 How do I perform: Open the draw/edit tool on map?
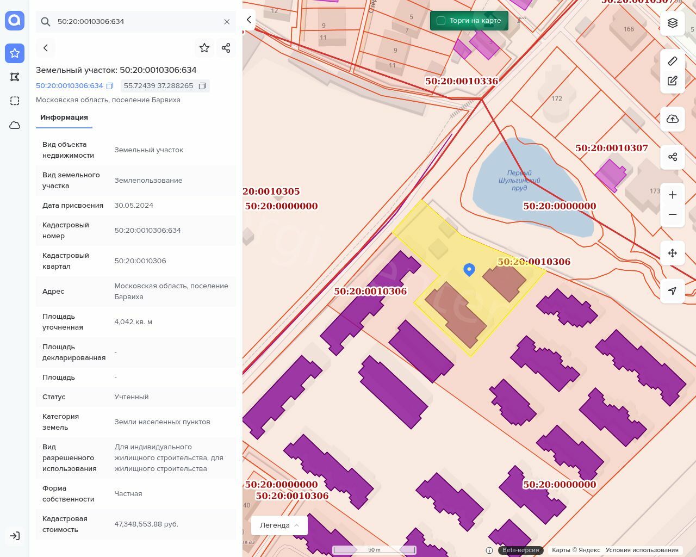point(673,81)
